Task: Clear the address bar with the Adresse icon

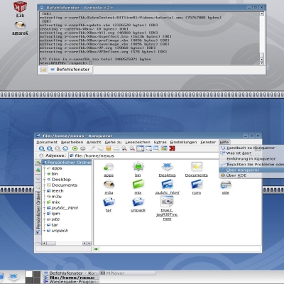Action: [41, 155]
